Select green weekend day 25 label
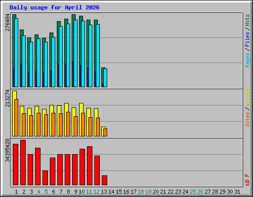 193,192
